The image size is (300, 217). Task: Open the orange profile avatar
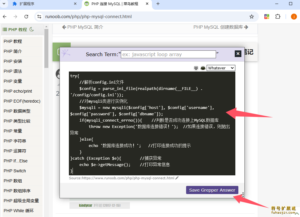(x=294, y=17)
